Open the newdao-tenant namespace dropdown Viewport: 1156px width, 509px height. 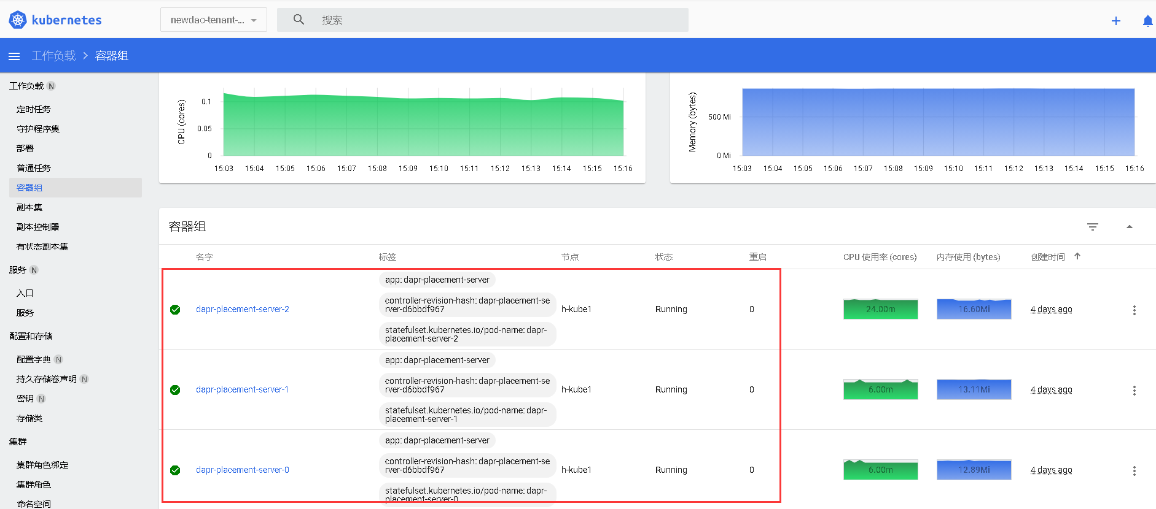point(213,20)
